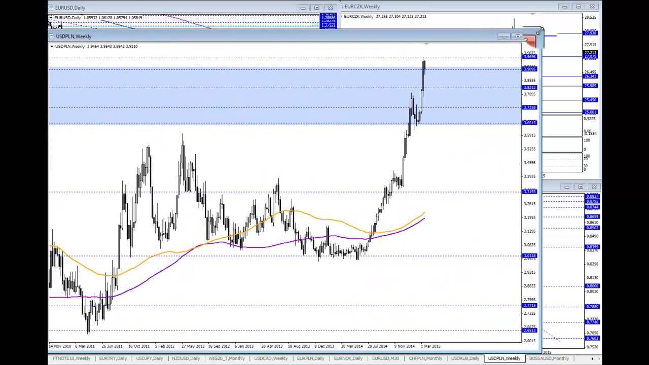
Task: Click the EURCZK,Weekly window title
Action: [362, 7]
